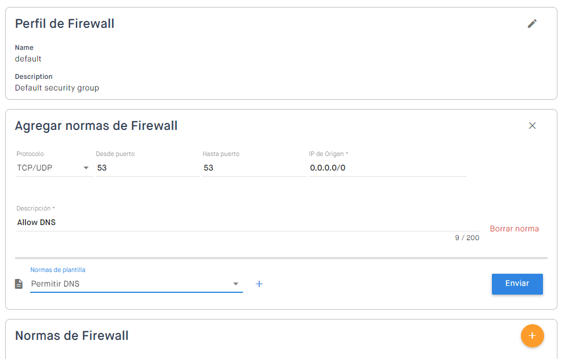Expand the Normas de plantilla dropdown
The image size is (565, 359).
coord(236,284)
